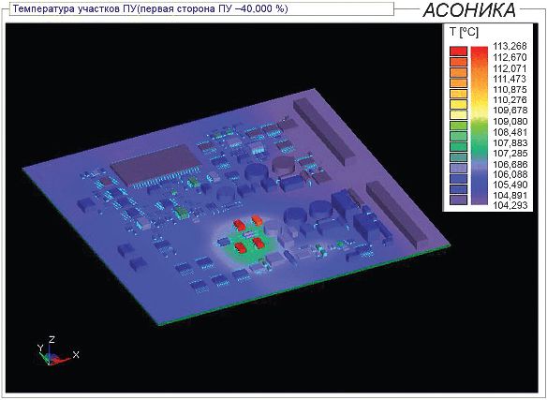Click the red 113,268 legend swatch
The image size is (547, 400).
pyautogui.click(x=458, y=51)
